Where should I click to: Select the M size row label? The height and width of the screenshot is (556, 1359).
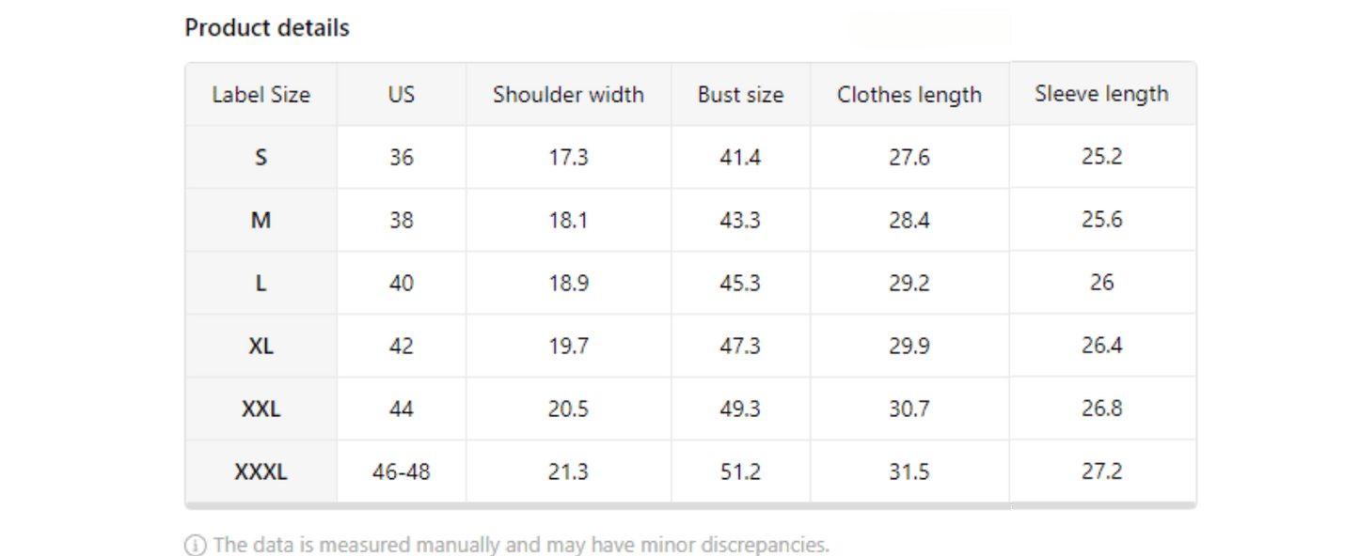pos(261,221)
